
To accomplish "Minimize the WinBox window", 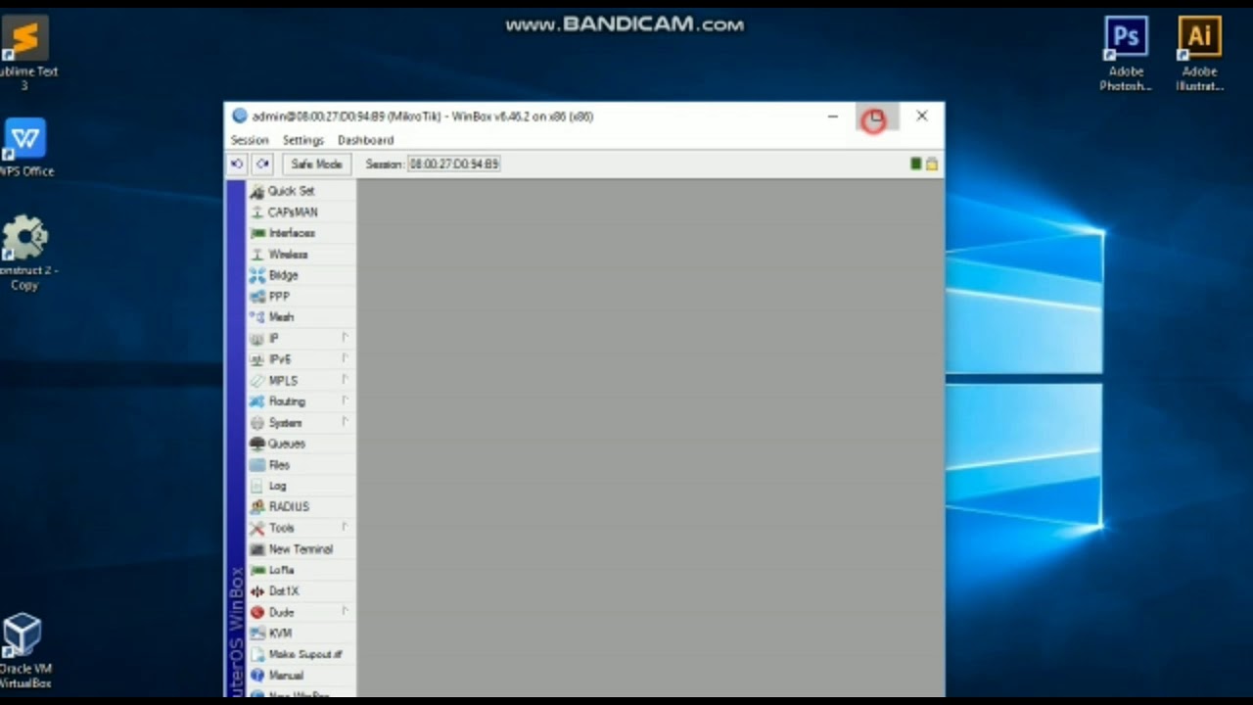I will 833,117.
